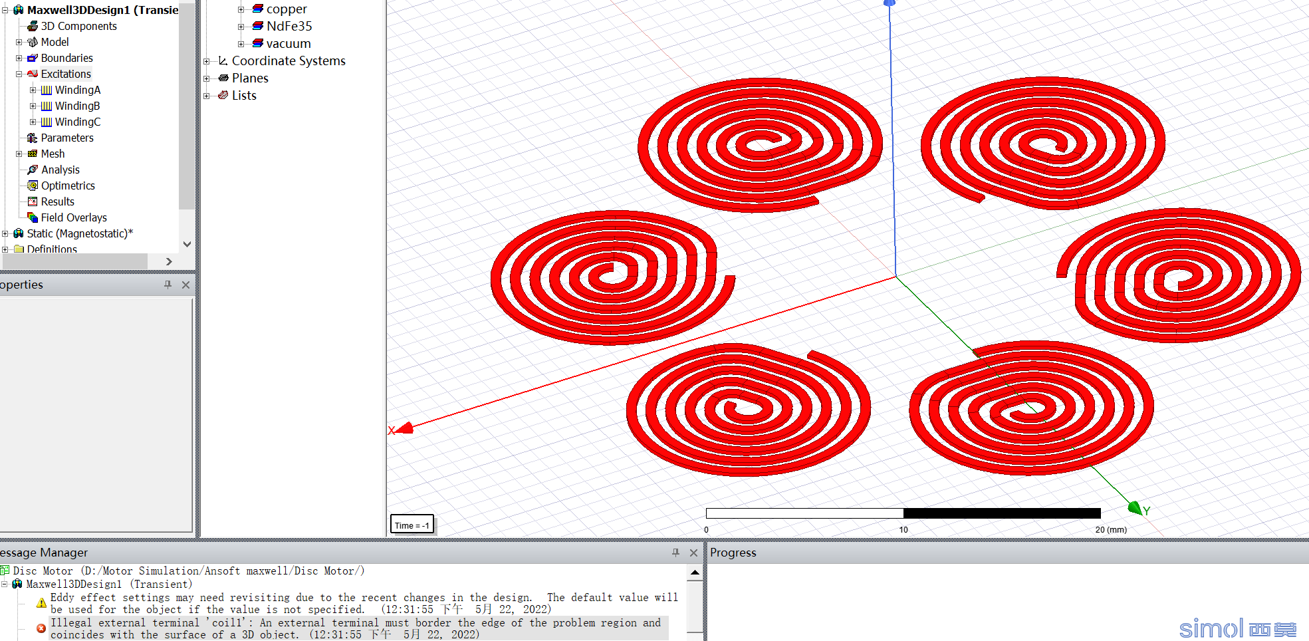Click the WindingC coil icon

coord(46,122)
